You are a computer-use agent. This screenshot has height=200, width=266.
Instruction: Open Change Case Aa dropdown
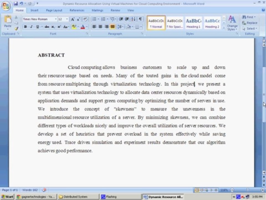pos(66,27)
